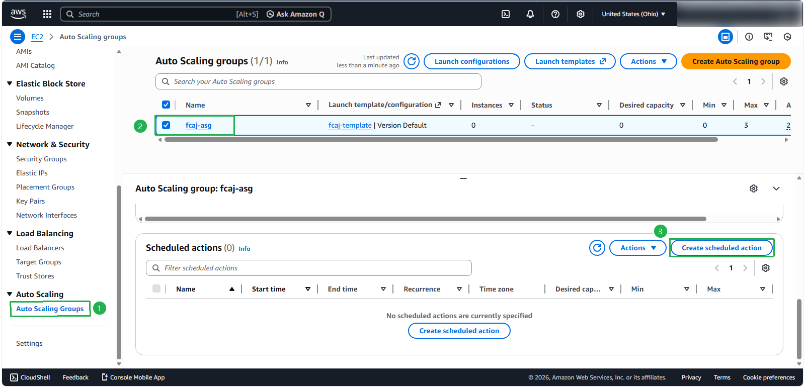Open Auto Scaling groups table preferences gear

point(784,81)
